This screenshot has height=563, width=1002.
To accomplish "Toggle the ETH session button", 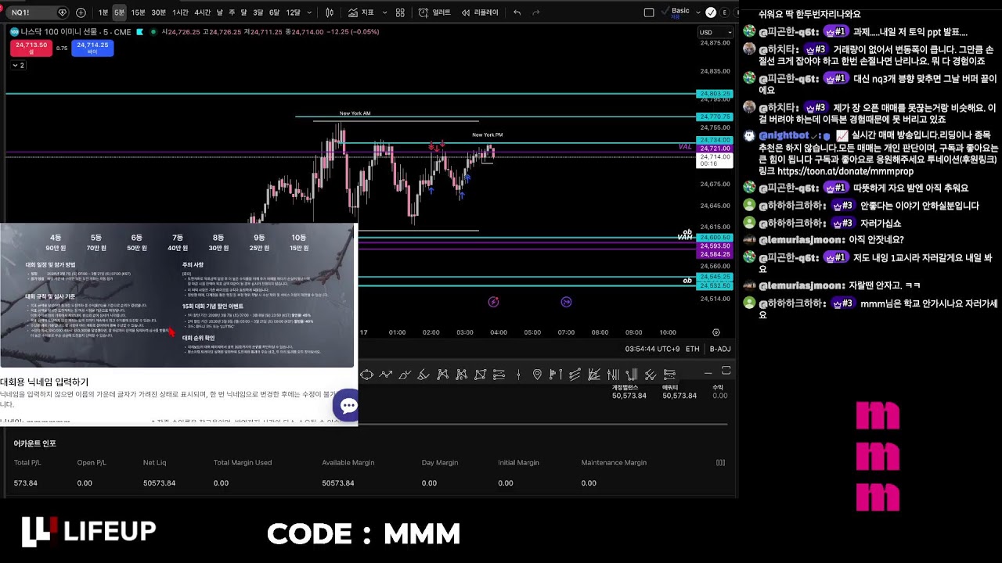I will point(693,349).
